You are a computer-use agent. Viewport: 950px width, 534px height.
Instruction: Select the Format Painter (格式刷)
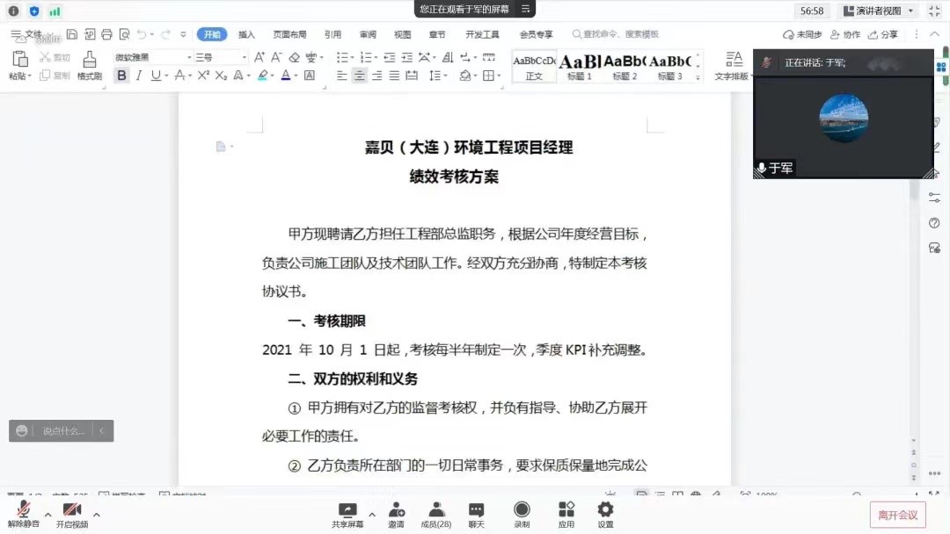pyautogui.click(x=89, y=65)
